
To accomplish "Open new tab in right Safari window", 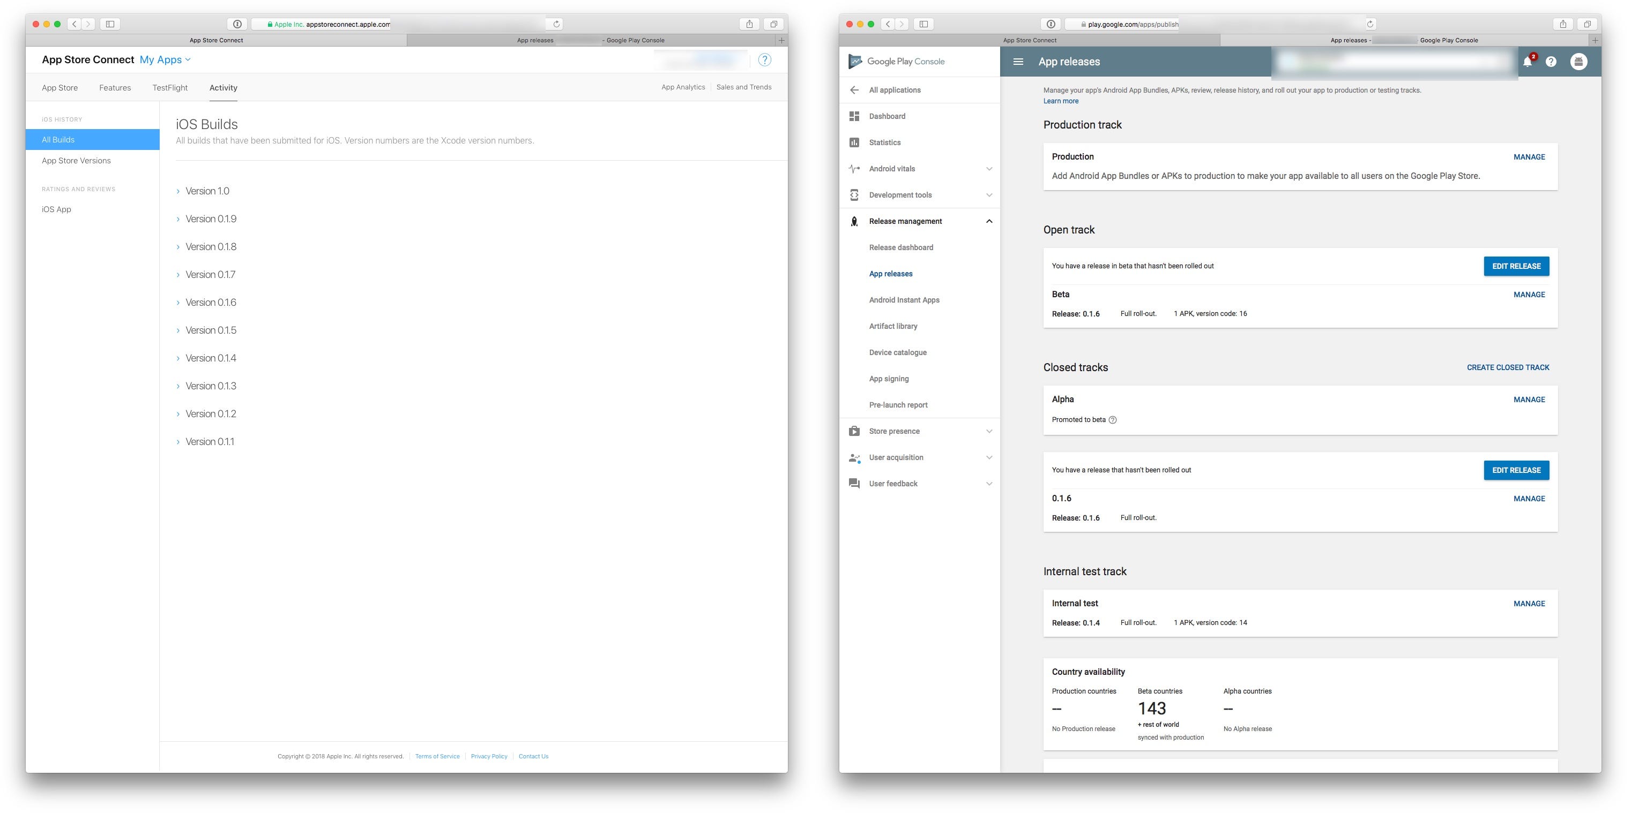I will coord(1595,40).
